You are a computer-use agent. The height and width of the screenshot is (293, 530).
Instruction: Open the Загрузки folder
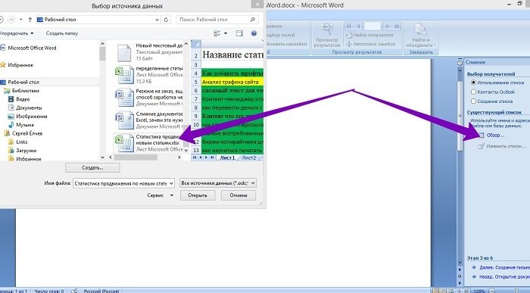22,151
